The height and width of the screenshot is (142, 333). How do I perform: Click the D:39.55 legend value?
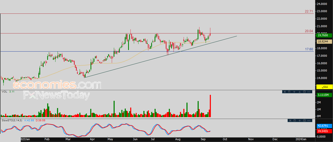tap(40, 120)
